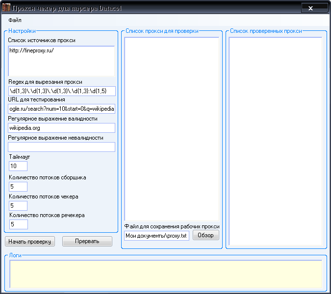Click the empty Регулярное выражение невалидности field
331x294 pixels.
coord(61,147)
